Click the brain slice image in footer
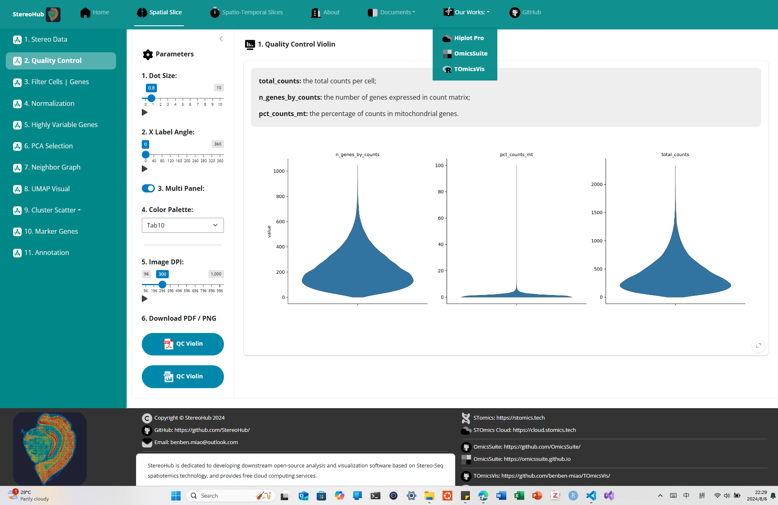 [x=50, y=449]
